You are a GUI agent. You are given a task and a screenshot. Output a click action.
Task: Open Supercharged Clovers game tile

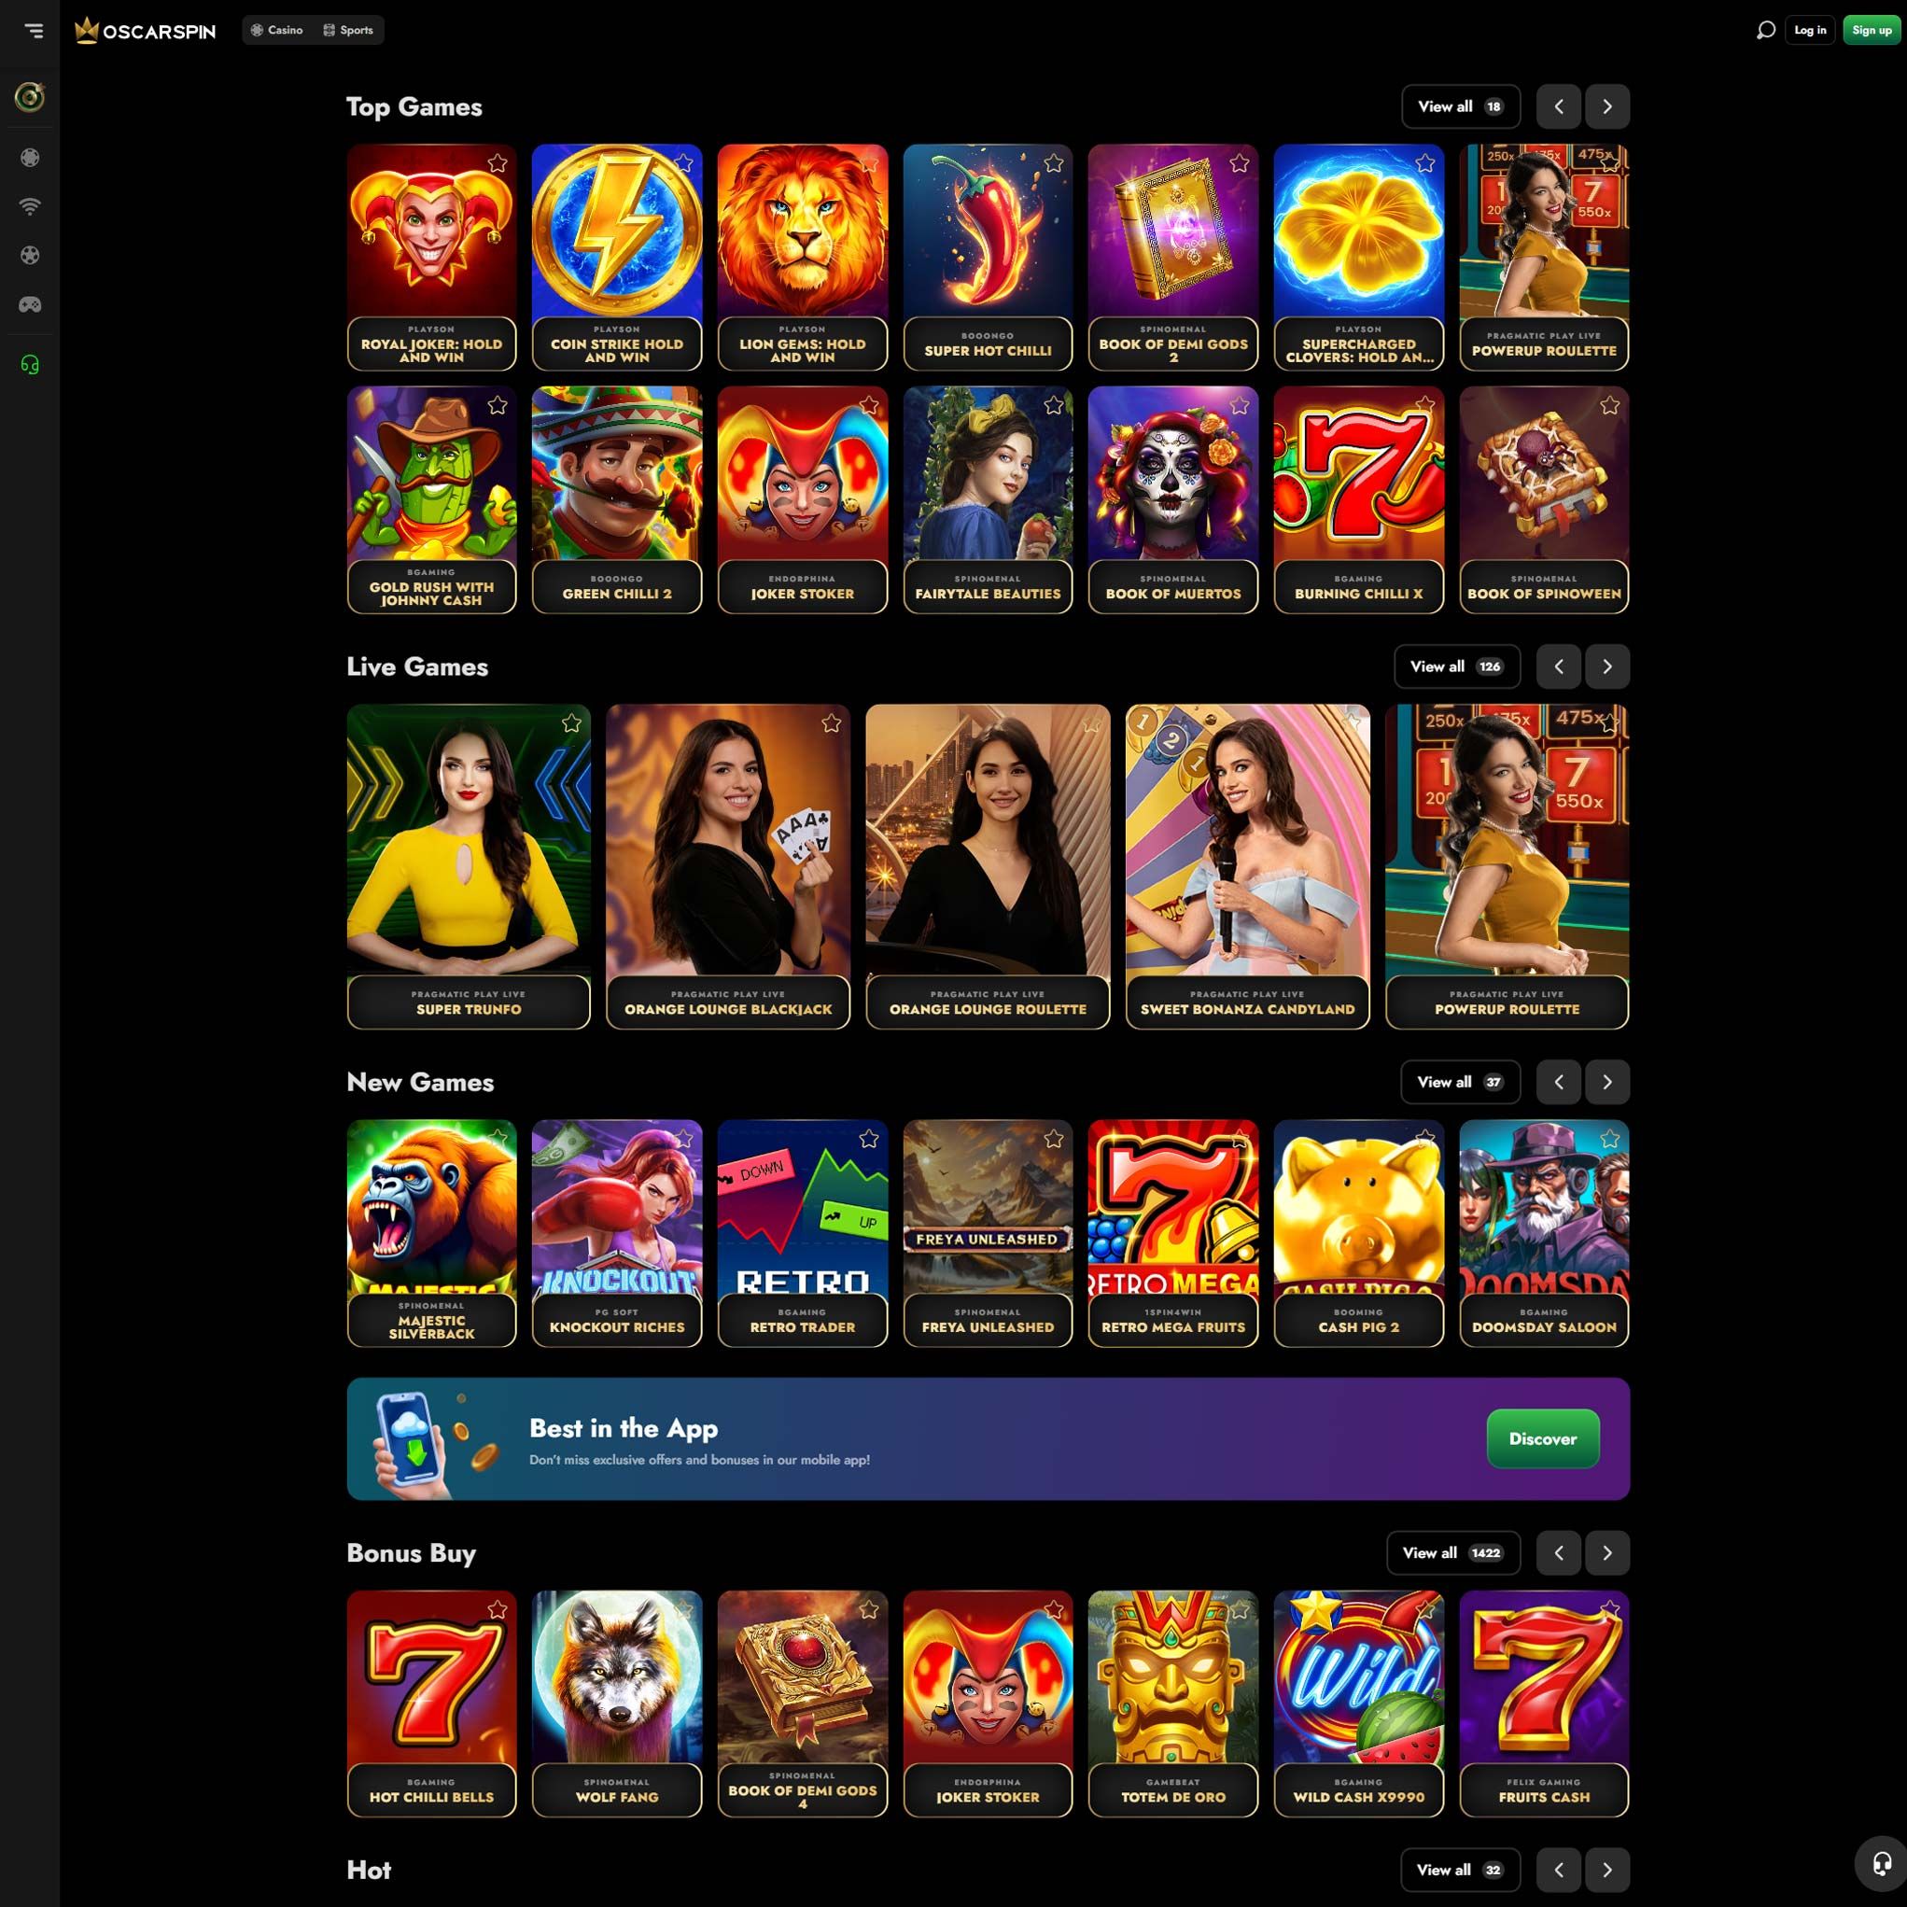[1358, 258]
